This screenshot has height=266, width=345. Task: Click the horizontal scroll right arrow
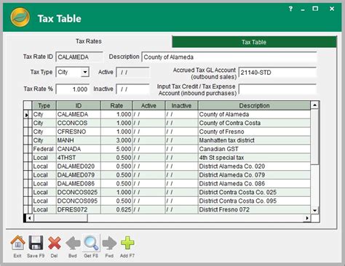[x=307, y=218]
